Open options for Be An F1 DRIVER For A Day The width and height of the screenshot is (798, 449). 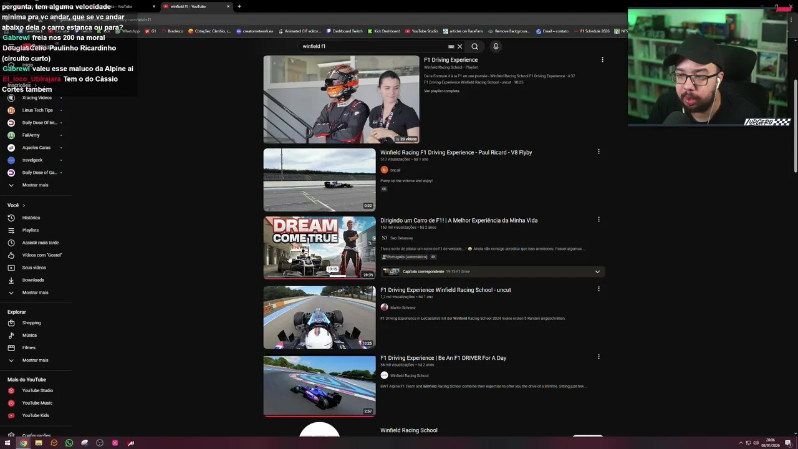[598, 357]
